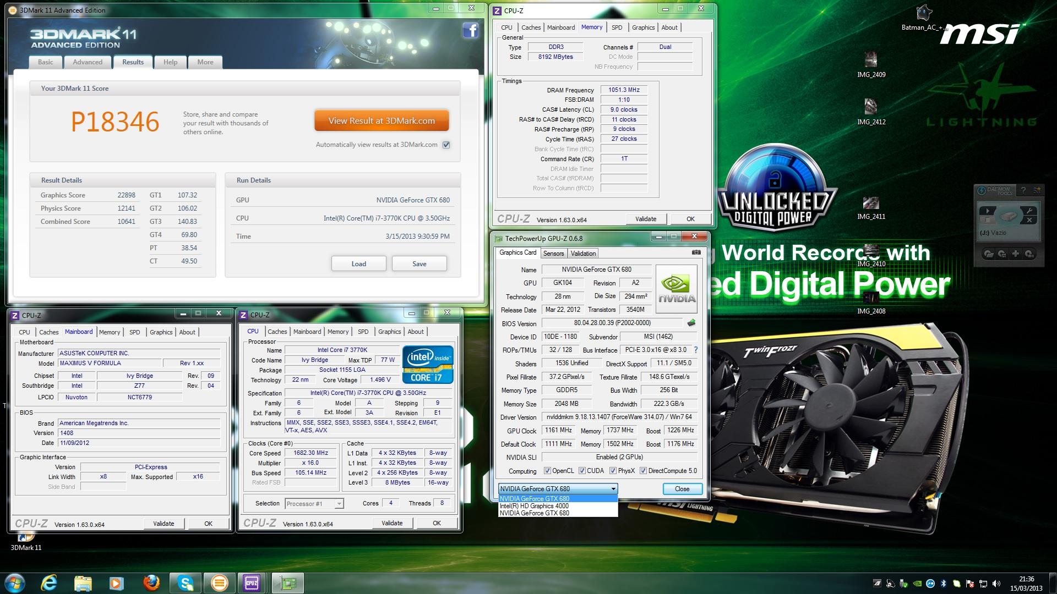
Task: Click the Daemon Tools star feed icon
Action: pyautogui.click(x=1037, y=190)
